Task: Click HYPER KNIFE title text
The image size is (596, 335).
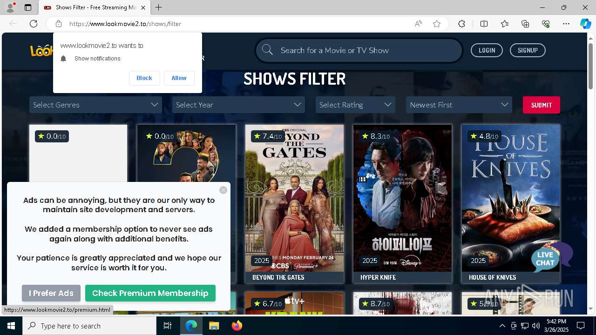Action: [378, 277]
